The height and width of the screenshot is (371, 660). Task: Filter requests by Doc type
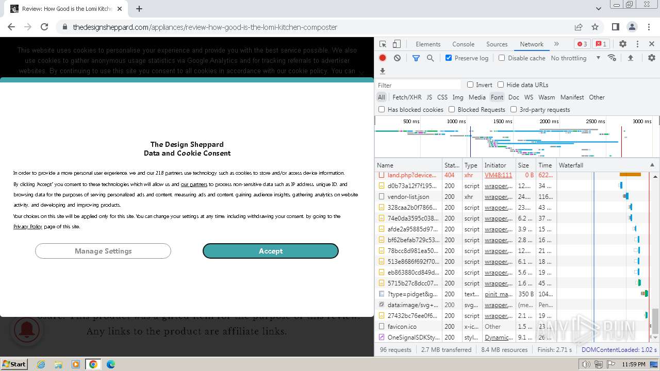[x=514, y=97]
